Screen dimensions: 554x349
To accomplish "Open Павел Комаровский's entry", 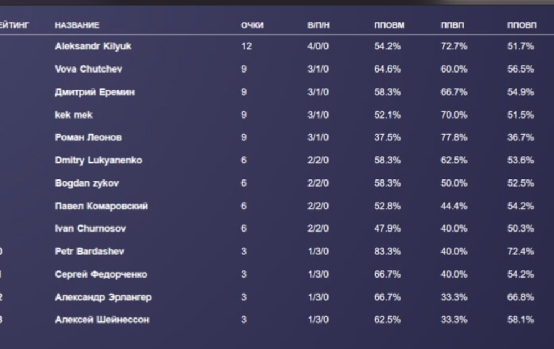I will [x=101, y=206].
